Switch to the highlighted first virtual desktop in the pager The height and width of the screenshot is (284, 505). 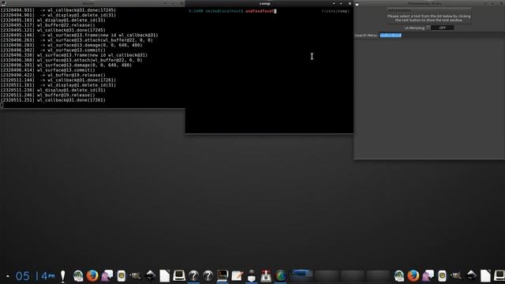(301, 276)
